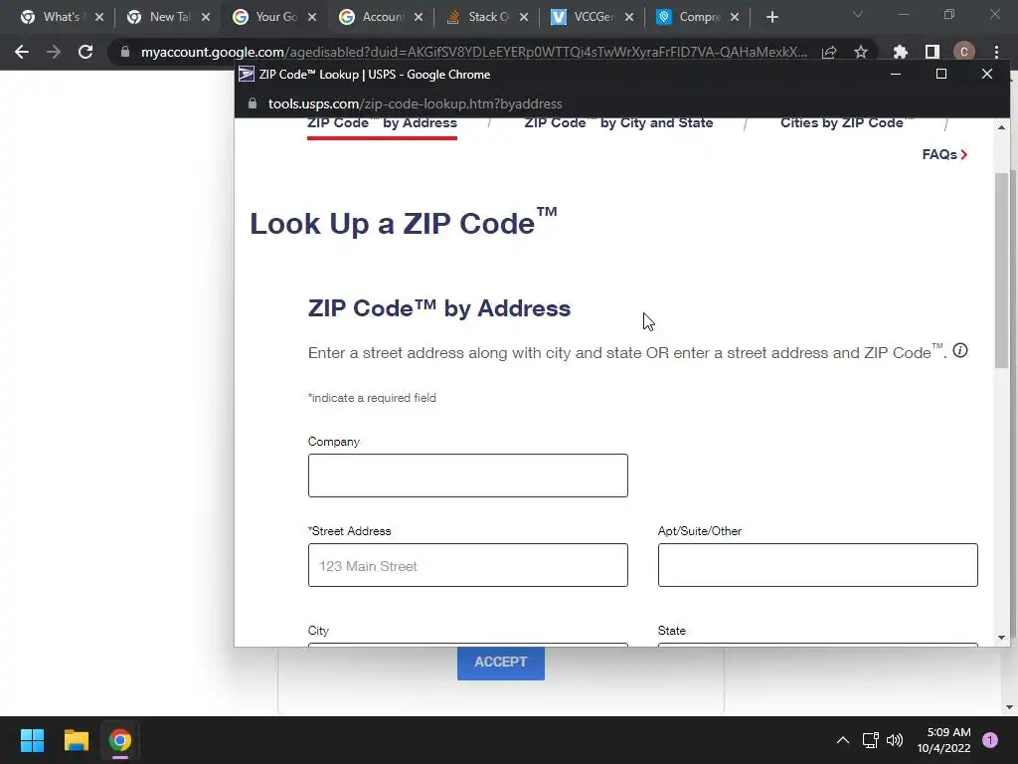Viewport: 1018px width, 764px height.
Task: Click the padlock icon in main address bar
Action: pyautogui.click(x=125, y=52)
